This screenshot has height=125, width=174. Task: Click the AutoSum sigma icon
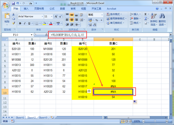[146, 14]
